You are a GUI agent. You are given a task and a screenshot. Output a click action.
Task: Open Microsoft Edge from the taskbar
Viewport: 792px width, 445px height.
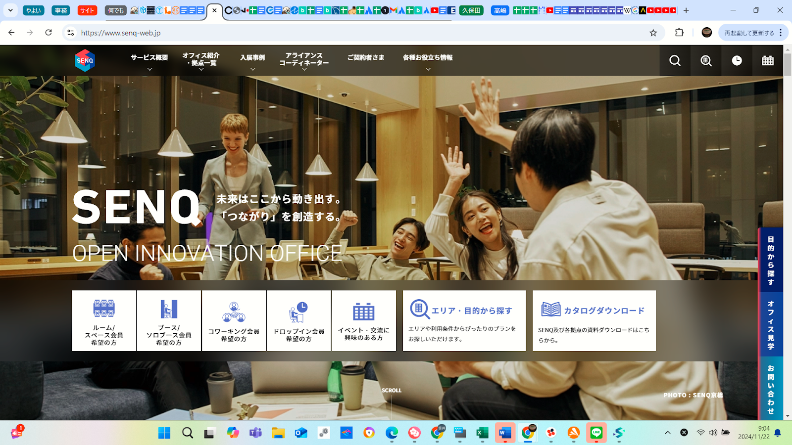click(392, 433)
